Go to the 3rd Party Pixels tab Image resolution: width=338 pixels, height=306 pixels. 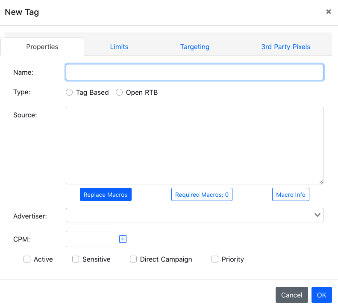(x=285, y=47)
